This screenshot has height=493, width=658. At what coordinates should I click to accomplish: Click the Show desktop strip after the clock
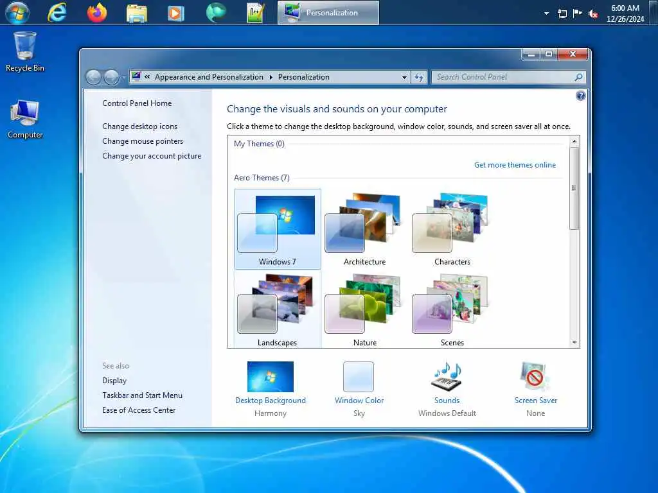click(x=654, y=13)
